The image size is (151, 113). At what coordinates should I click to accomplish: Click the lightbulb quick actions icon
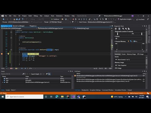click(8, 54)
